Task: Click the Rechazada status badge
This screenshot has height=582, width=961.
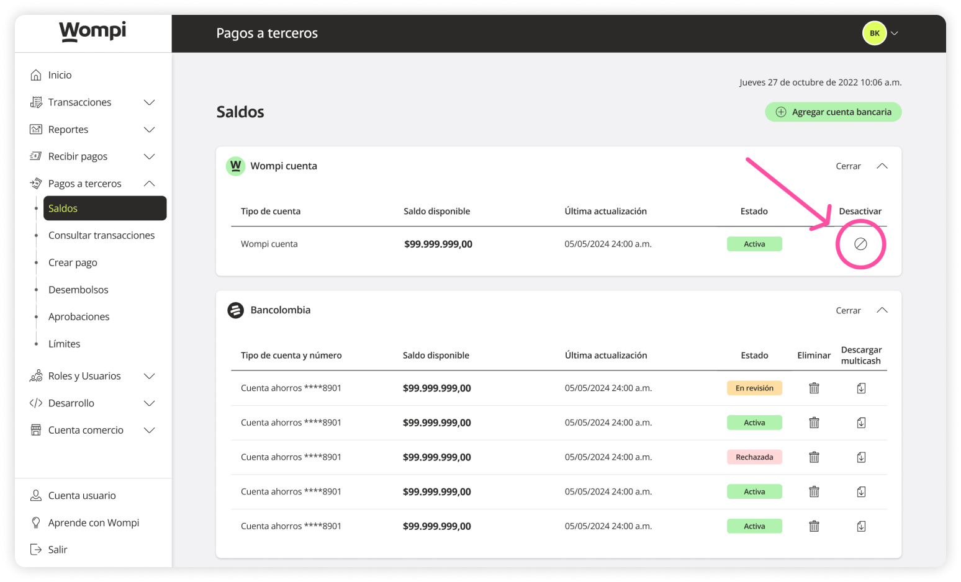Action: (754, 457)
